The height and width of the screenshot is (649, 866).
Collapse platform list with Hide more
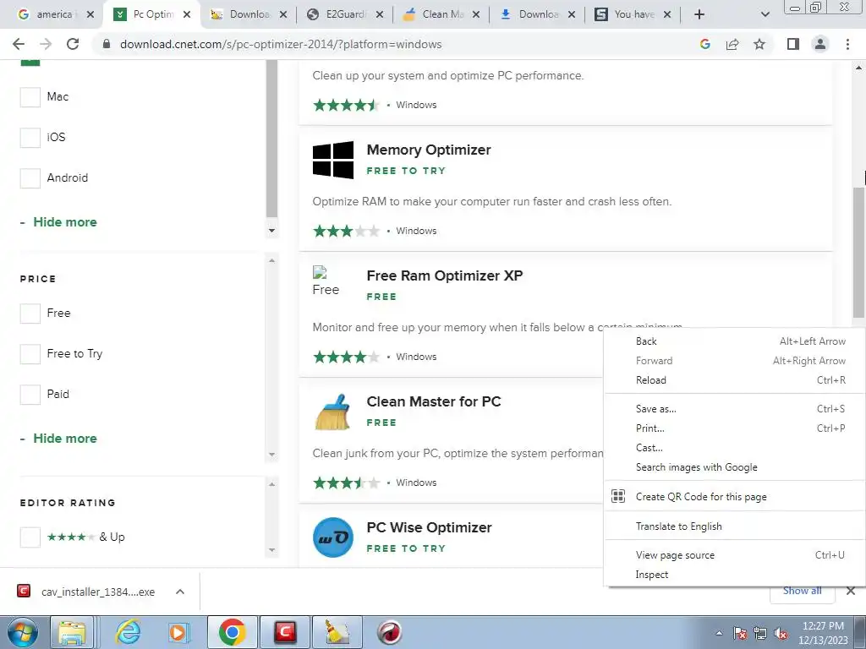pos(58,222)
